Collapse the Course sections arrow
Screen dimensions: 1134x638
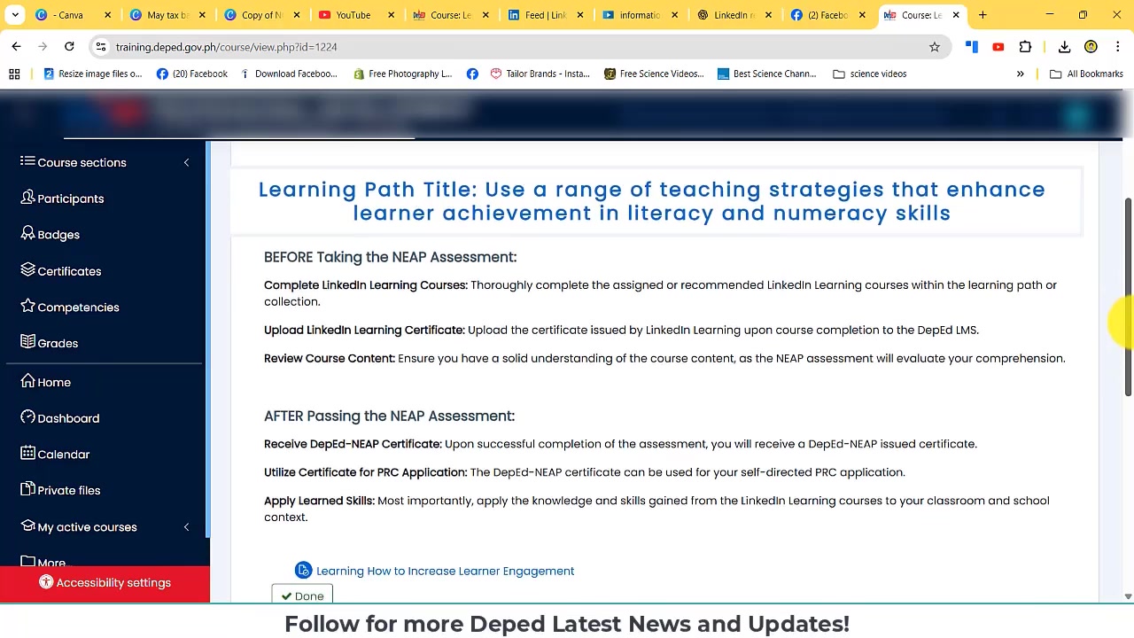pyautogui.click(x=186, y=162)
